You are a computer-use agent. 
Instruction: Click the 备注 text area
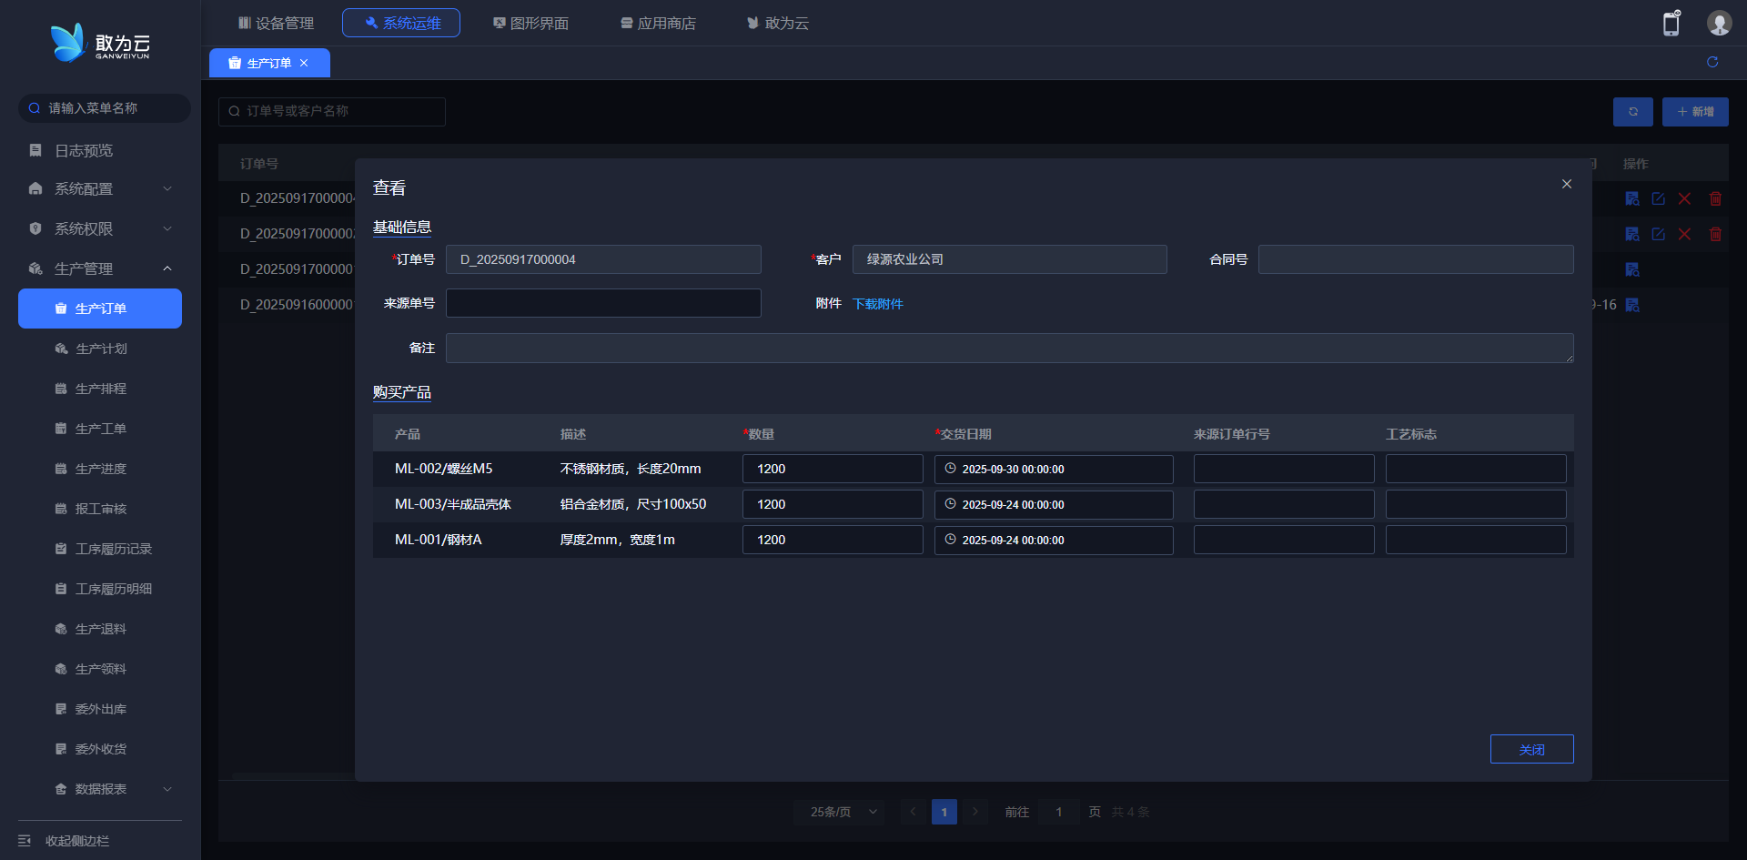click(1008, 348)
